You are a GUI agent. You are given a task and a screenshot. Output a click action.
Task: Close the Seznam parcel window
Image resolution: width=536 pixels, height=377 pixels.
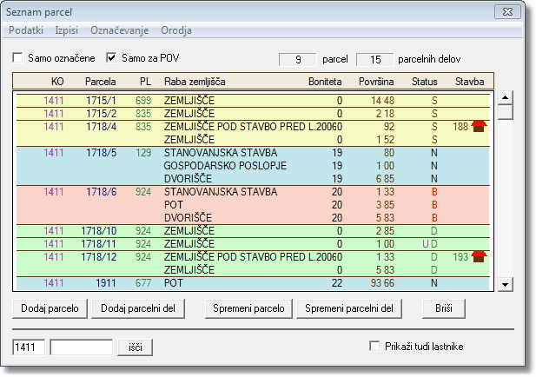(507, 12)
